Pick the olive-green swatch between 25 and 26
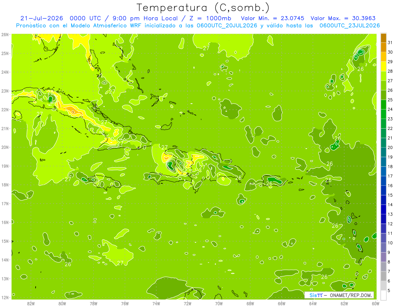 coord(383,95)
